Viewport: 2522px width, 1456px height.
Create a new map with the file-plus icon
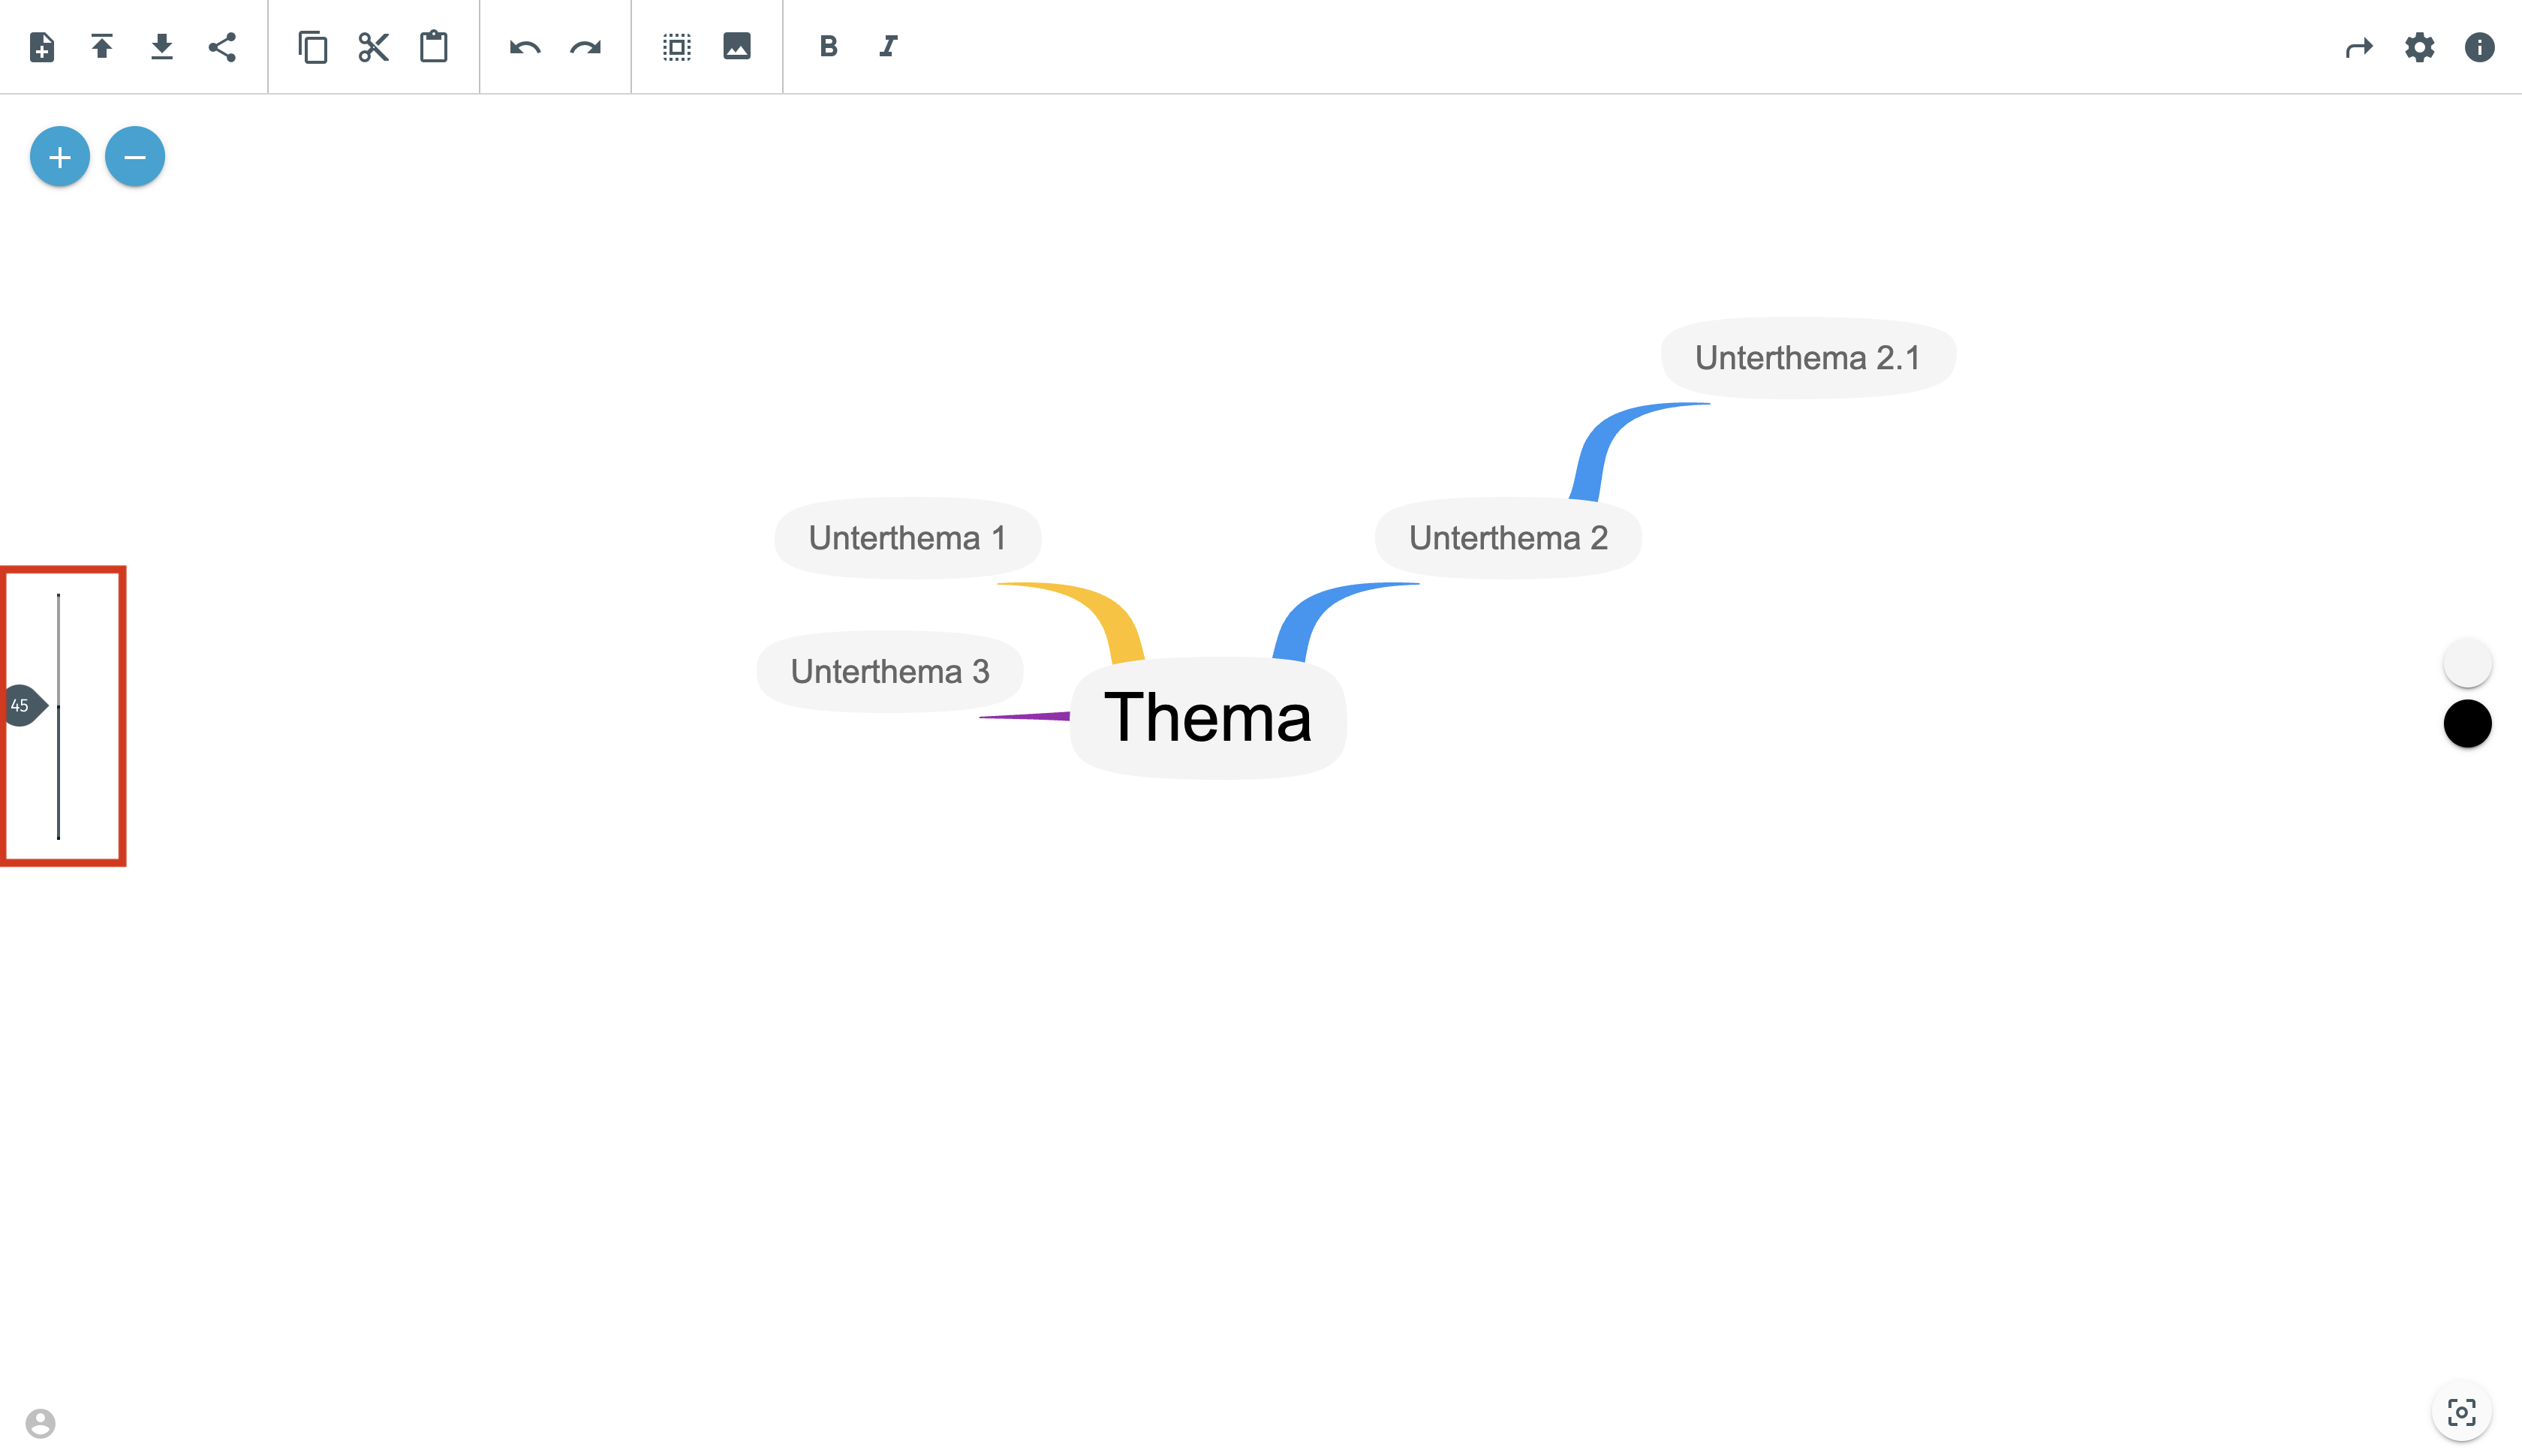(x=42, y=47)
